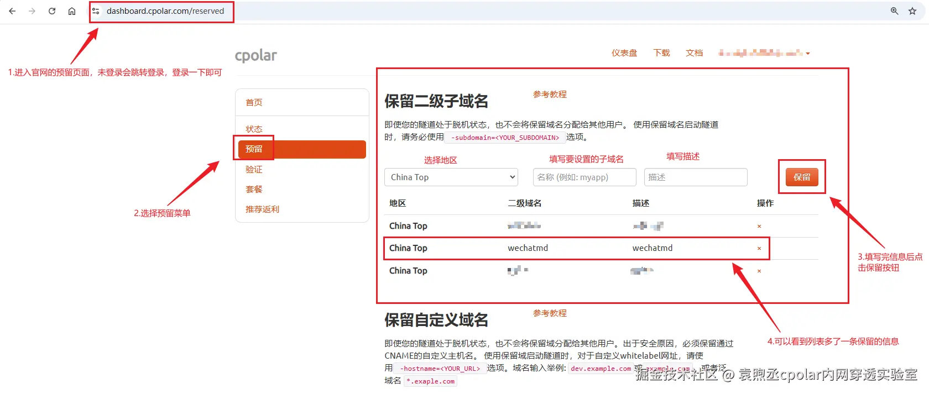Screen dimensions: 929x394
Task: Open 仪表盘 in the top navigation
Action: click(x=624, y=53)
